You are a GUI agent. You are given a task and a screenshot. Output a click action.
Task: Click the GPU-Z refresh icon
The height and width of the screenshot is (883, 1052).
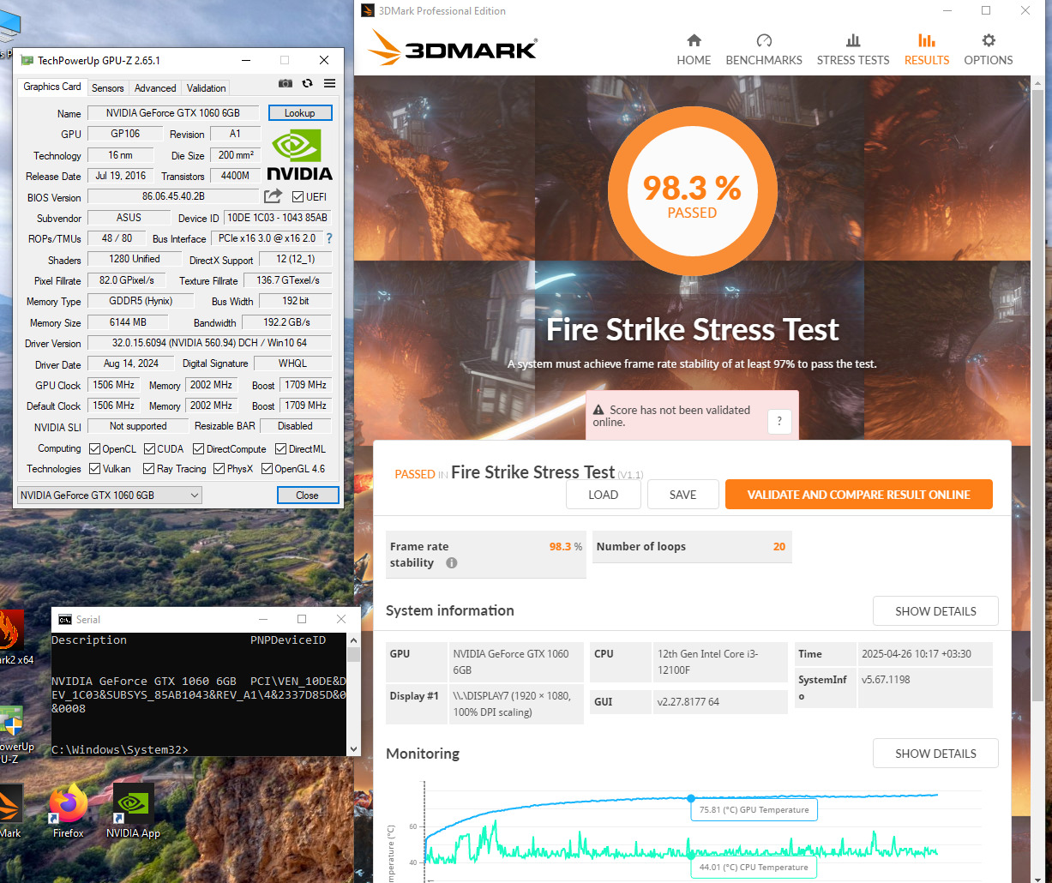pyautogui.click(x=308, y=83)
